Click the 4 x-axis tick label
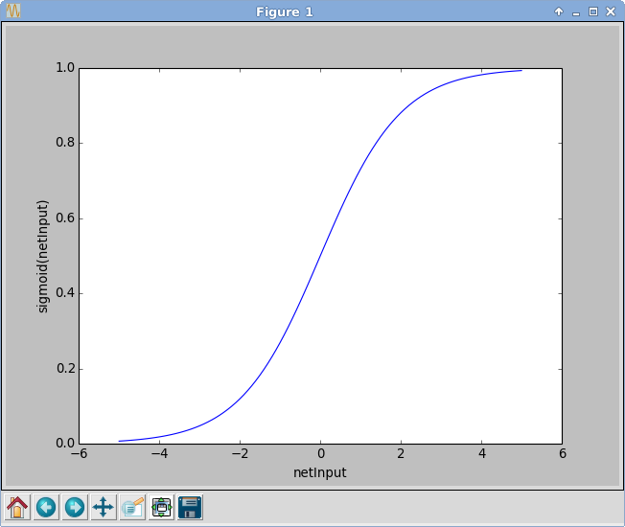 coord(482,454)
